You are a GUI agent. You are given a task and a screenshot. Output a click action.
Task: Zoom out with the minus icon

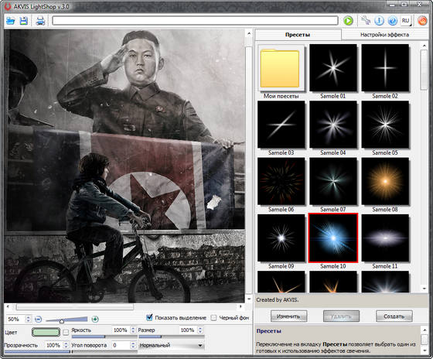pyautogui.click(x=38, y=320)
